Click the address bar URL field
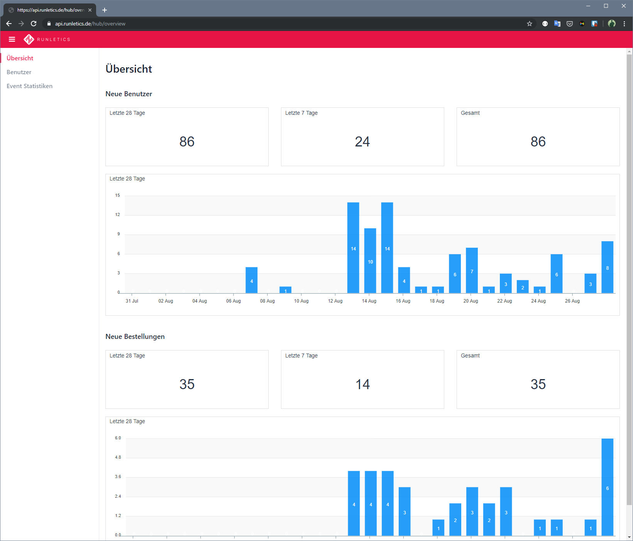 286,24
